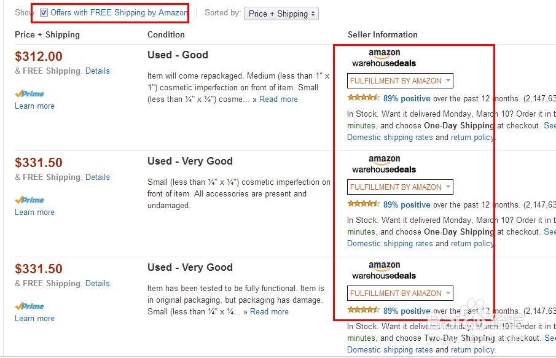Uncheck Offers with FREE Shipping by Amazon
Image resolution: width=556 pixels, height=358 pixels.
coord(42,12)
